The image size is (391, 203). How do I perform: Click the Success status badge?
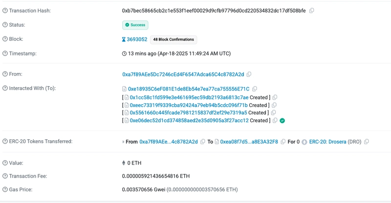pyautogui.click(x=135, y=25)
